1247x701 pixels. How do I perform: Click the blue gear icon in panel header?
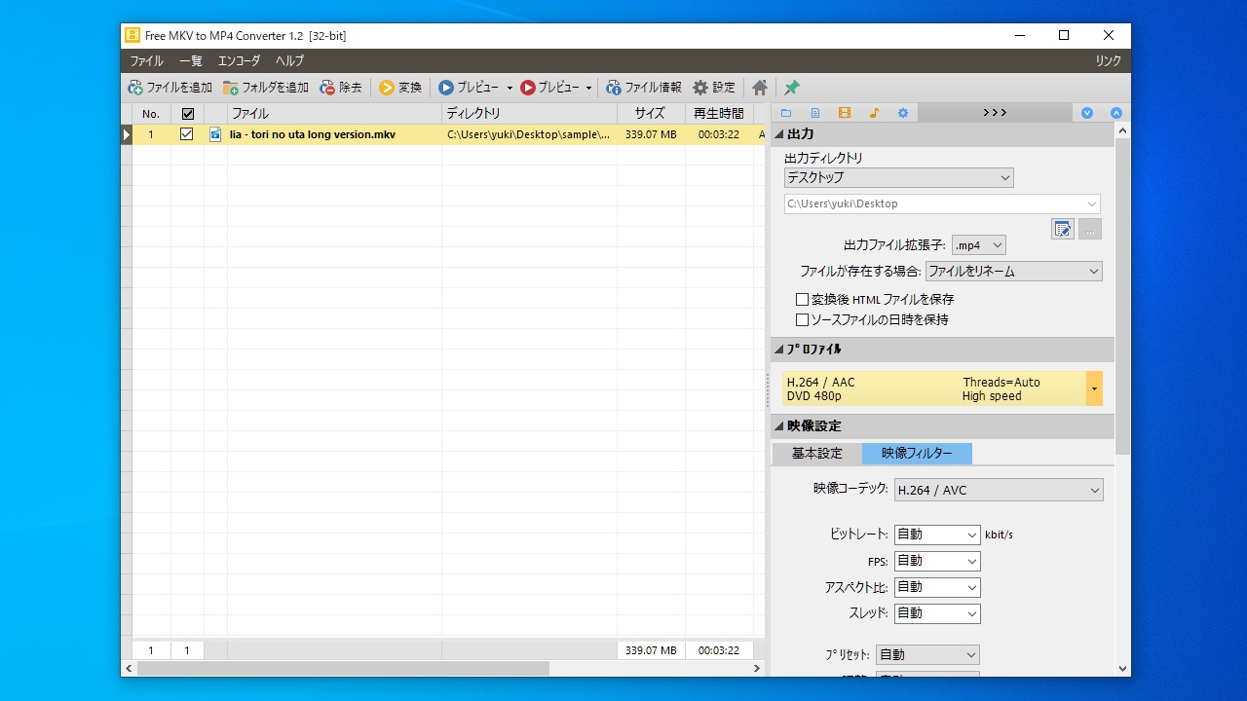tap(903, 113)
